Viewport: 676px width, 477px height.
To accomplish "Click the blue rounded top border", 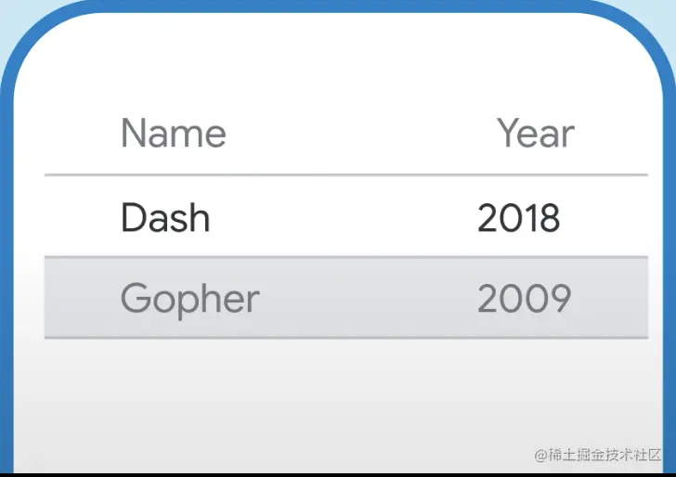I will [x=338, y=6].
